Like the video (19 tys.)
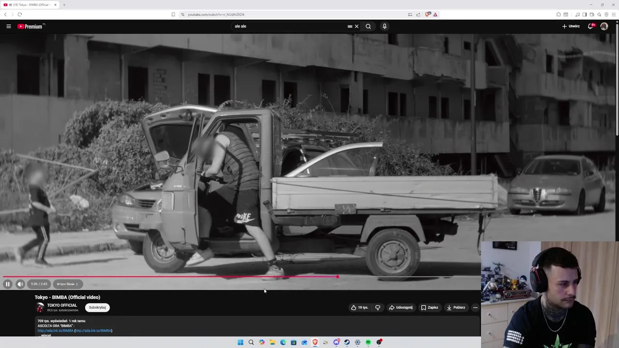619x348 pixels. [x=359, y=307]
